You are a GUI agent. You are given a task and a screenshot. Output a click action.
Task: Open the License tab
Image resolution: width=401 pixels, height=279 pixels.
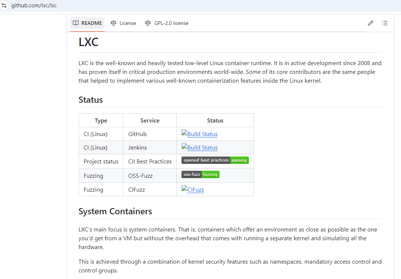coord(128,23)
